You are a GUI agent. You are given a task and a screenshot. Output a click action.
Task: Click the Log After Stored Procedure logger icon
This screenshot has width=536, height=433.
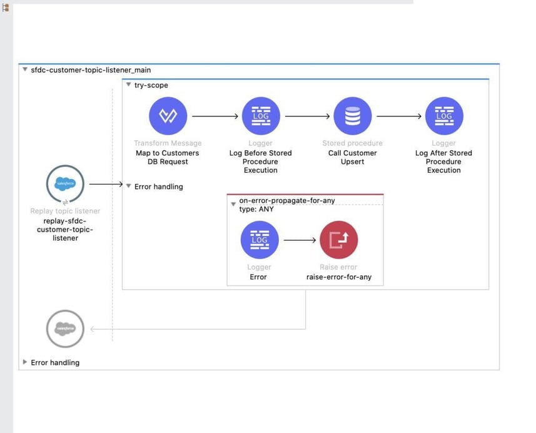point(444,116)
